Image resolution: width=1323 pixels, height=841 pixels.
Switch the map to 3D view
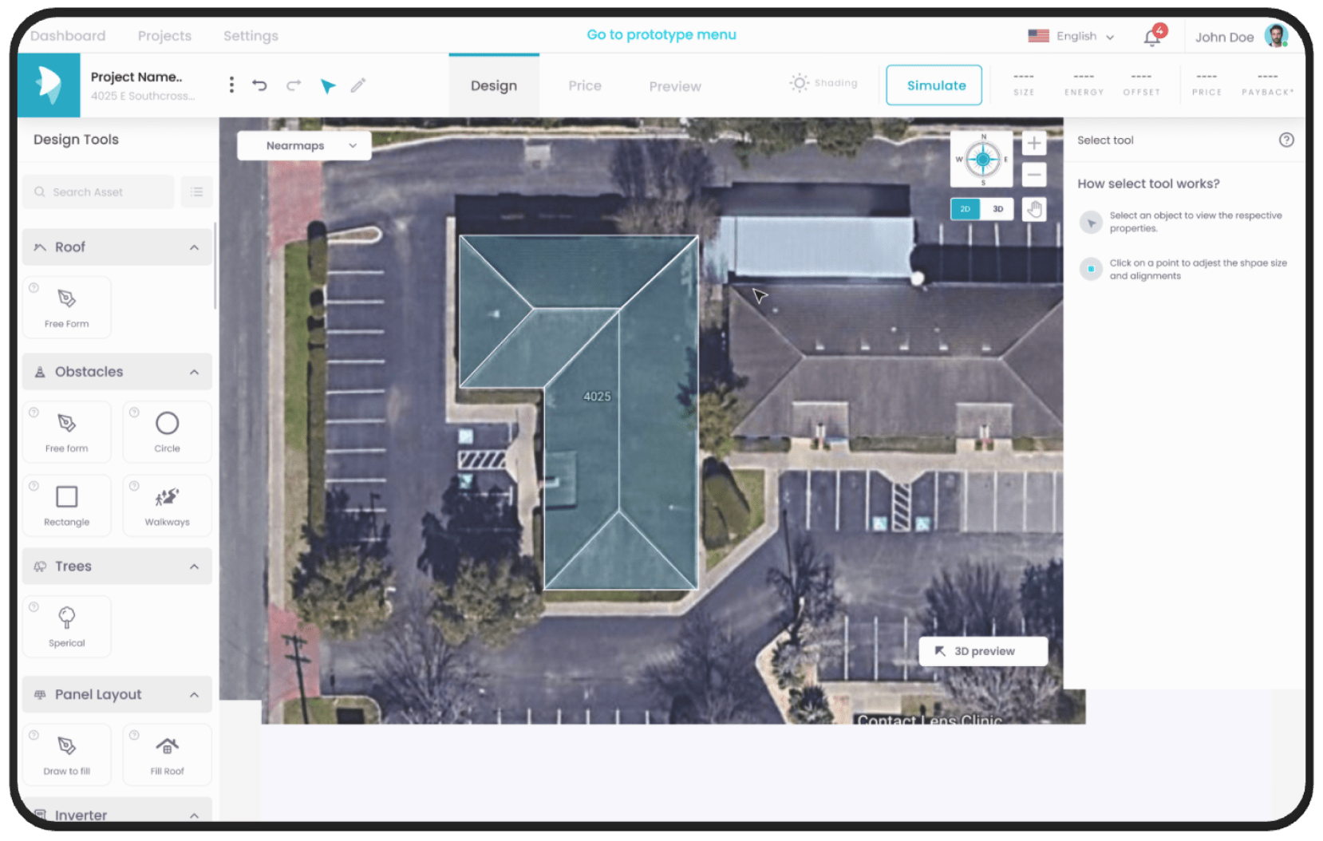[997, 209]
